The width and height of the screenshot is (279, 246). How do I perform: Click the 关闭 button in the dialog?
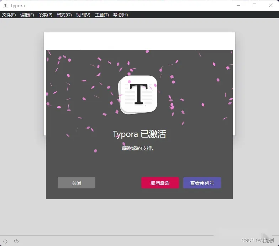(x=77, y=183)
